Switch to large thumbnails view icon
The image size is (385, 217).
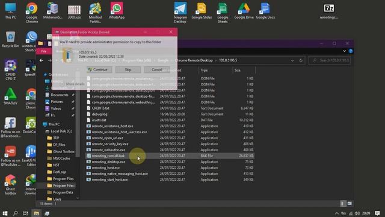pos(350,204)
